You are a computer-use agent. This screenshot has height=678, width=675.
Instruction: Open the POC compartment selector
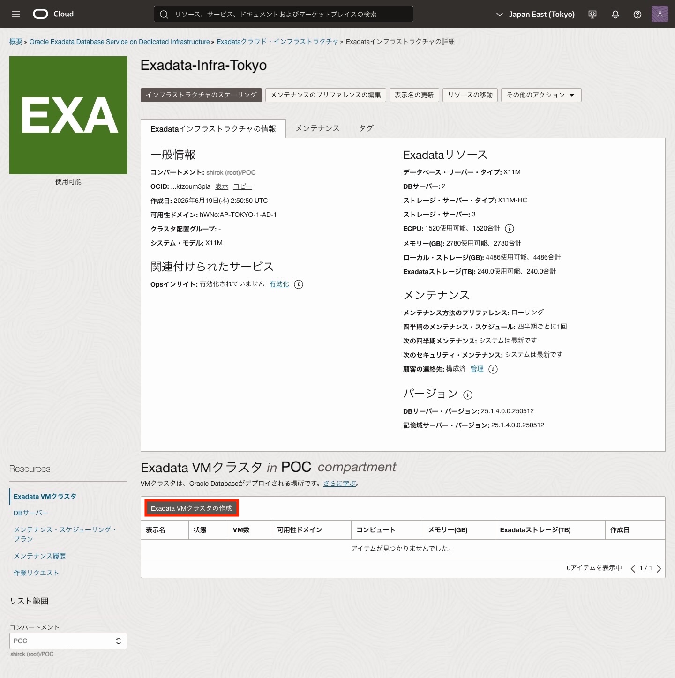click(68, 641)
